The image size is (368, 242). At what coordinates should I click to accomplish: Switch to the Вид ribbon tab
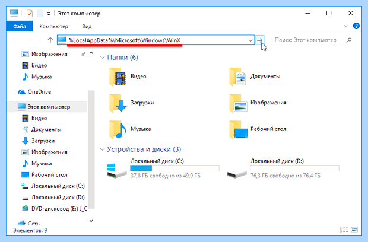pos(87,26)
